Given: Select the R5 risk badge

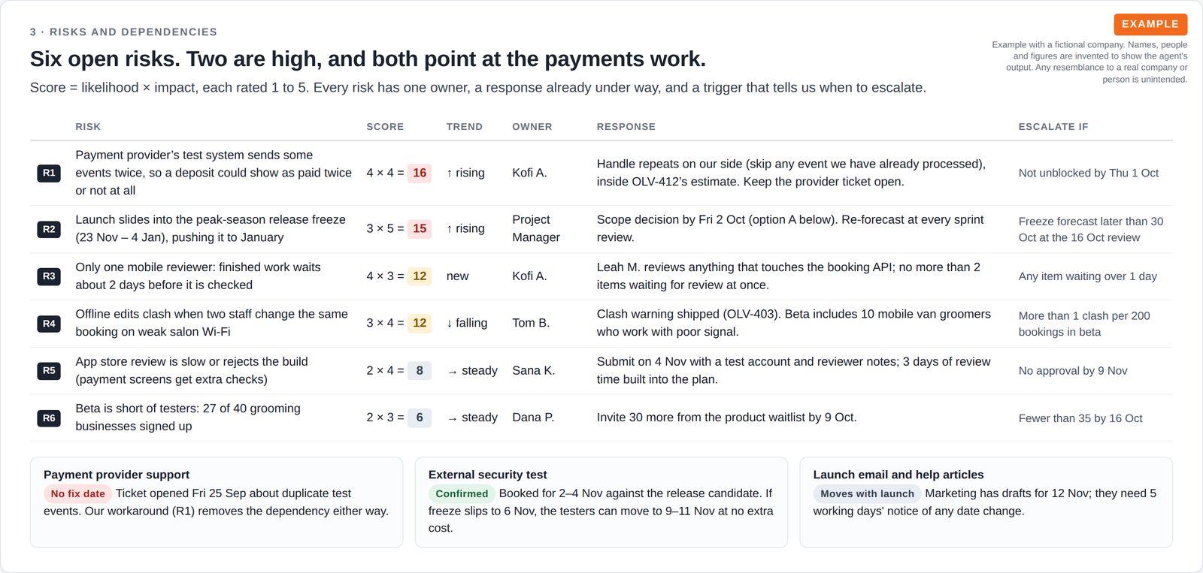Looking at the screenshot, I should pos(49,370).
